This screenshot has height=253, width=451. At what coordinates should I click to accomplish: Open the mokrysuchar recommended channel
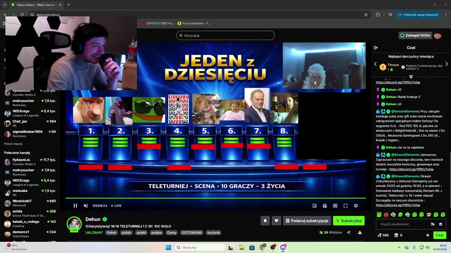coord(30,172)
